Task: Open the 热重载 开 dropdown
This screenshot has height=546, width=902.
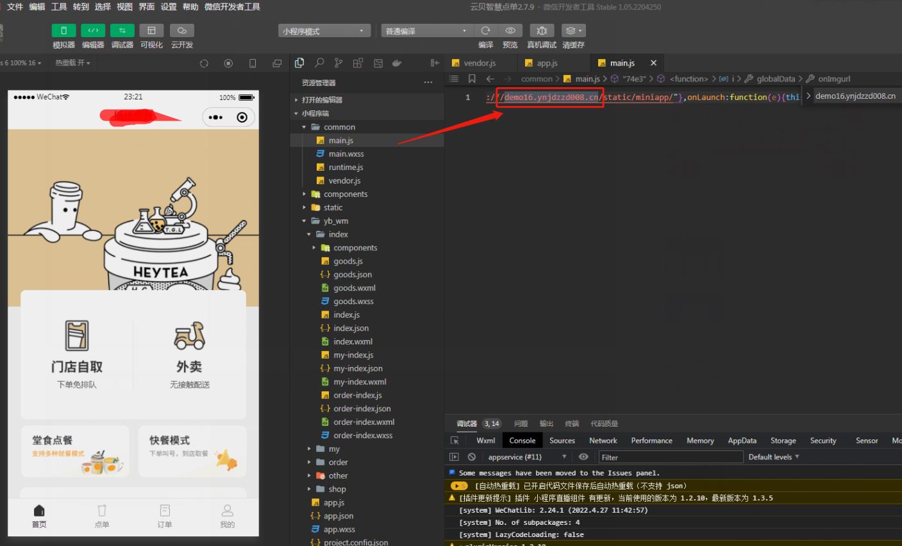Action: tap(72, 63)
